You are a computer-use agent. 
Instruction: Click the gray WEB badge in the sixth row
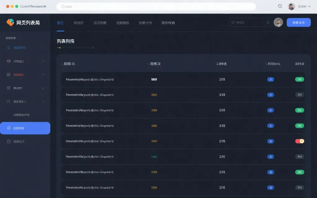(299, 157)
